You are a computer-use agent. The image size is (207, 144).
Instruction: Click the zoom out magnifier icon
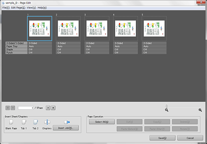167,110
